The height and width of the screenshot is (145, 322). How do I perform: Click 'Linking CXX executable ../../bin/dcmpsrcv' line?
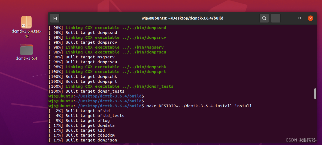pyautogui.click(x=107, y=37)
